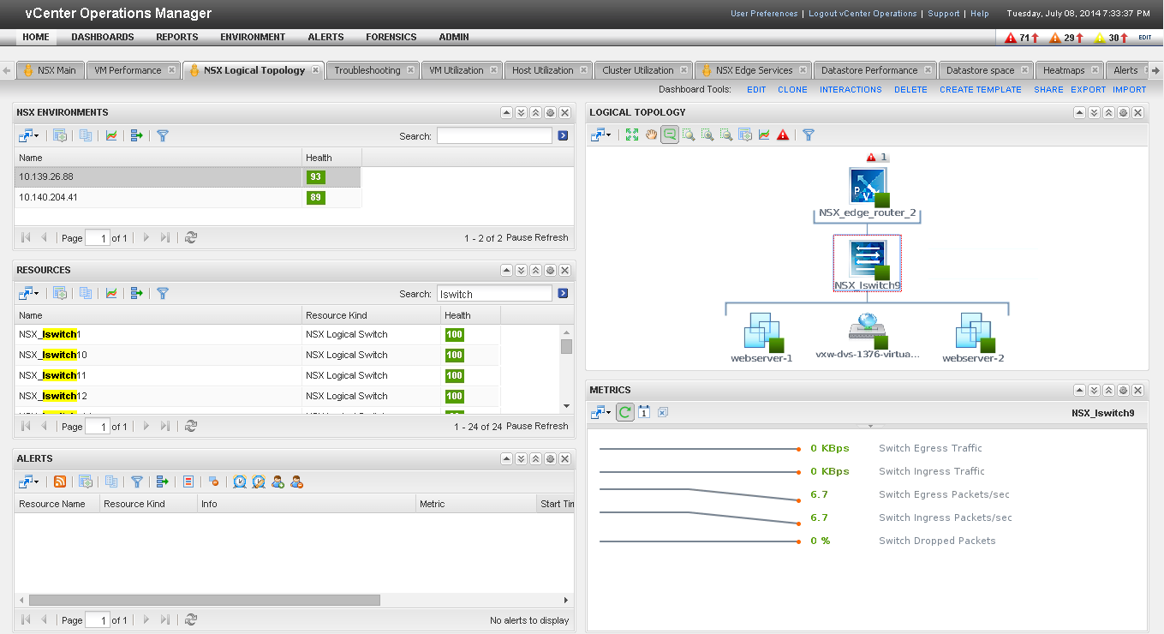Click NSX Environments search input field
Screen dimensions: 1164x634
[x=494, y=135]
